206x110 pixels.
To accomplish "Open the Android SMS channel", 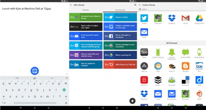I will coord(185,52).
